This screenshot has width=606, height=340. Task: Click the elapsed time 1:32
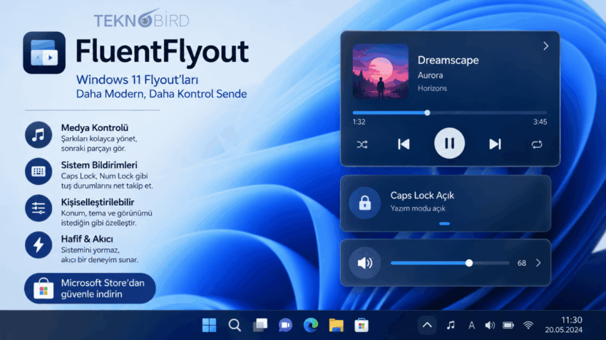click(359, 122)
